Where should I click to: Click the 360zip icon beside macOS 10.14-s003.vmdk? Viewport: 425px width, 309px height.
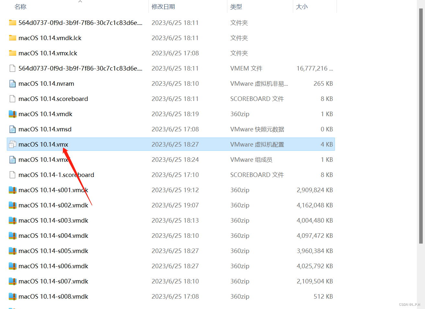tap(13, 220)
